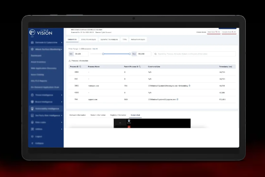Click the search icon beside Process ID header
Screen dimensions: 265x177
[80, 67]
